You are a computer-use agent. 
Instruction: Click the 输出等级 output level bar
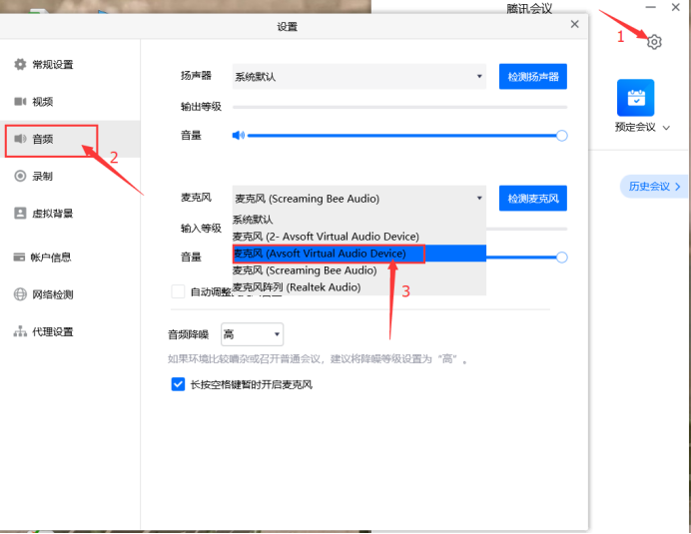[x=399, y=107]
